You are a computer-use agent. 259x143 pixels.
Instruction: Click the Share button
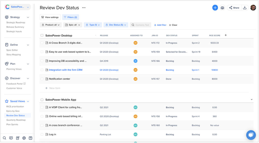(234, 8)
